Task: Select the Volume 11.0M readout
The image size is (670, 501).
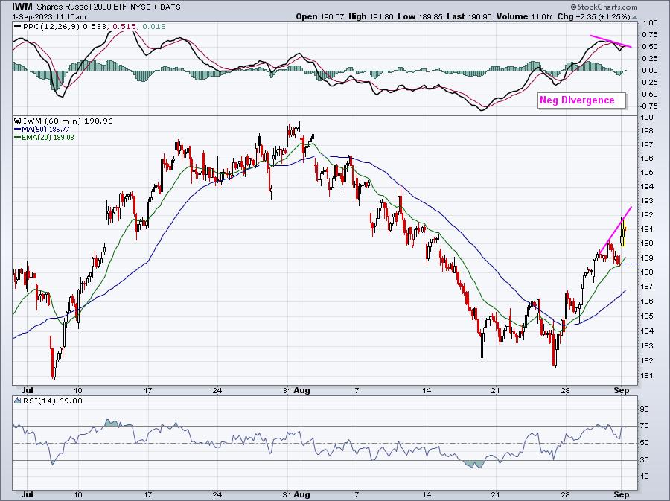Action: 525,16
